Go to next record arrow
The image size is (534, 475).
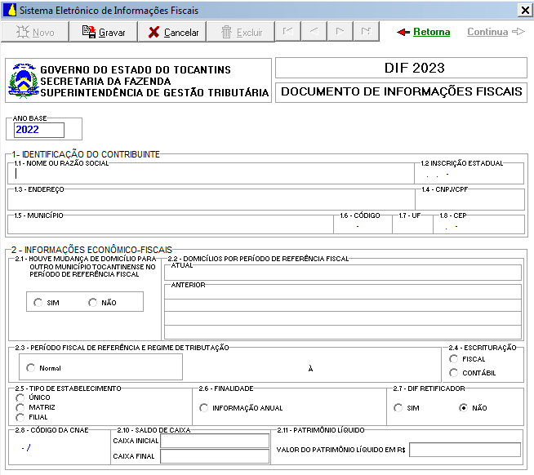tap(340, 31)
